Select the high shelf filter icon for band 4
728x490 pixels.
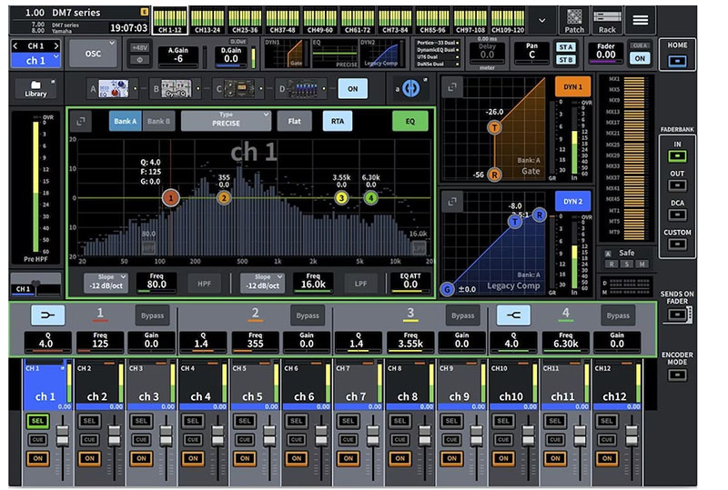click(x=513, y=315)
